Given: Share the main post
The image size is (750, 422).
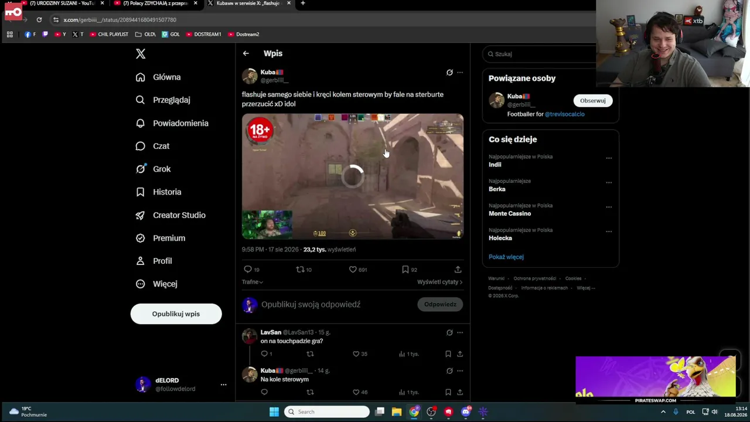Looking at the screenshot, I should 458,269.
